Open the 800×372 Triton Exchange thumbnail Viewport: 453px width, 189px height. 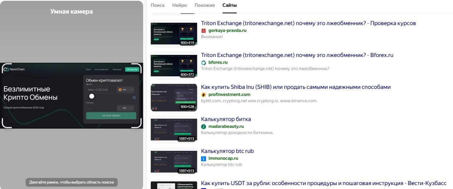click(174, 66)
